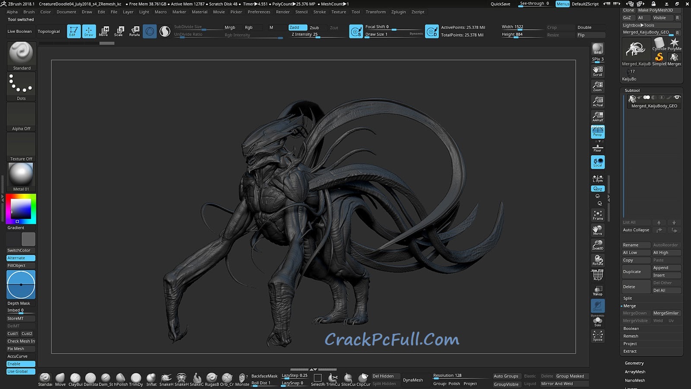This screenshot has width=691, height=389.
Task: Open the Zplugin menu
Action: coord(398,12)
